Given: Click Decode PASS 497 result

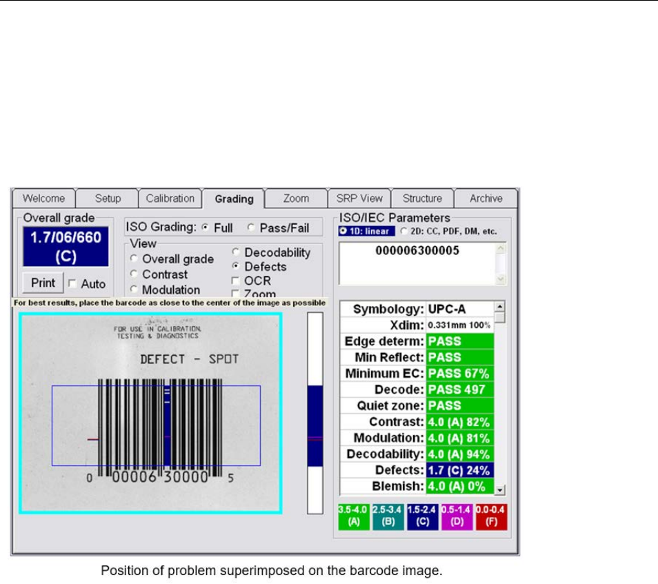Looking at the screenshot, I should pos(460,390).
